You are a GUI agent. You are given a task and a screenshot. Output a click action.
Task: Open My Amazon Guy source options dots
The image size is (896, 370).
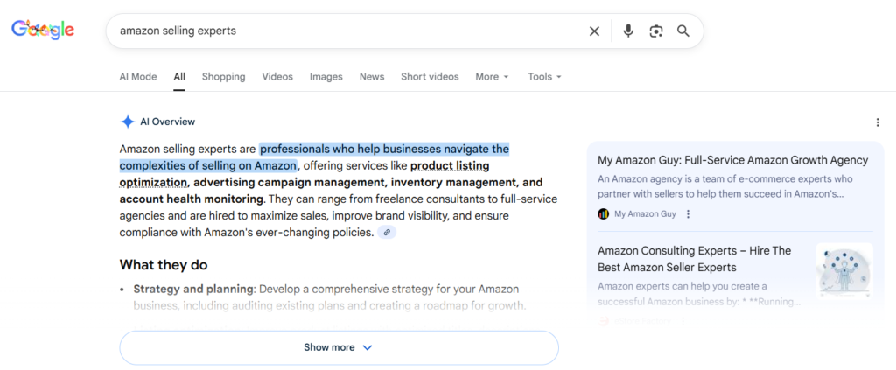(x=688, y=214)
